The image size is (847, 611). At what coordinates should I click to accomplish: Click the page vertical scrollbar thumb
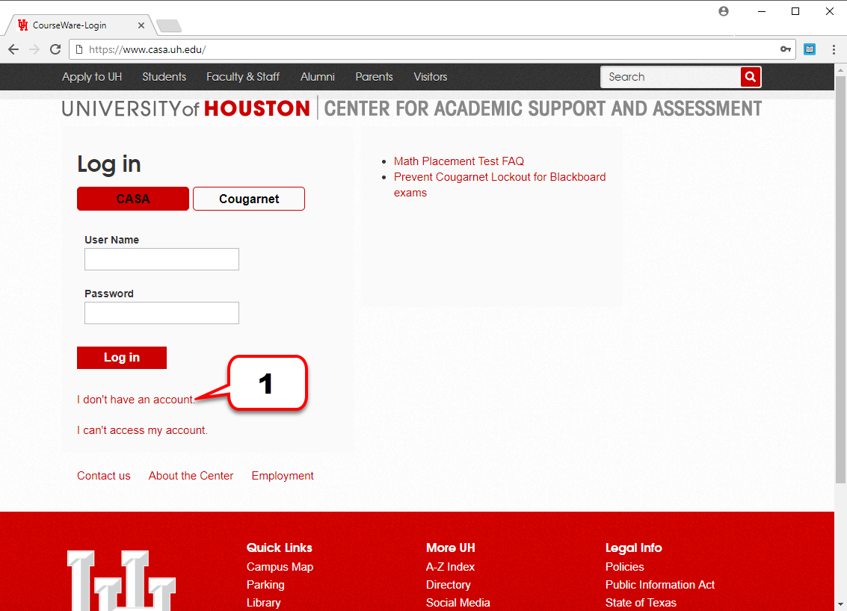coord(840,279)
